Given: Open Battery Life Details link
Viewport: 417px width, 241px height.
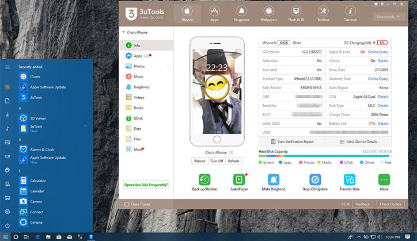Looking at the screenshot, I should pos(383,124).
